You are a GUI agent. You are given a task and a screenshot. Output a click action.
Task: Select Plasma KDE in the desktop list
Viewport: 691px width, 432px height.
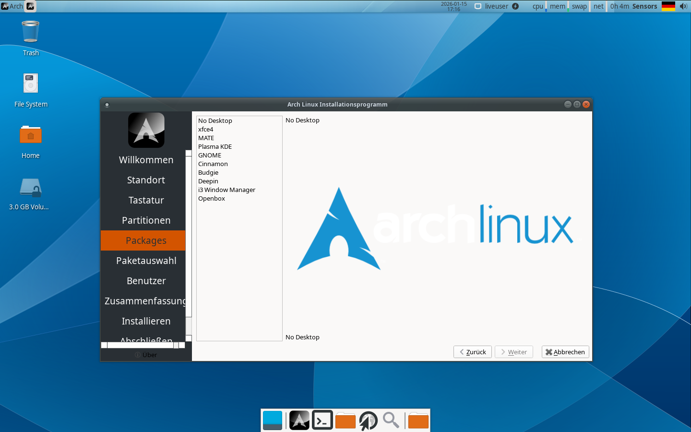point(215,147)
